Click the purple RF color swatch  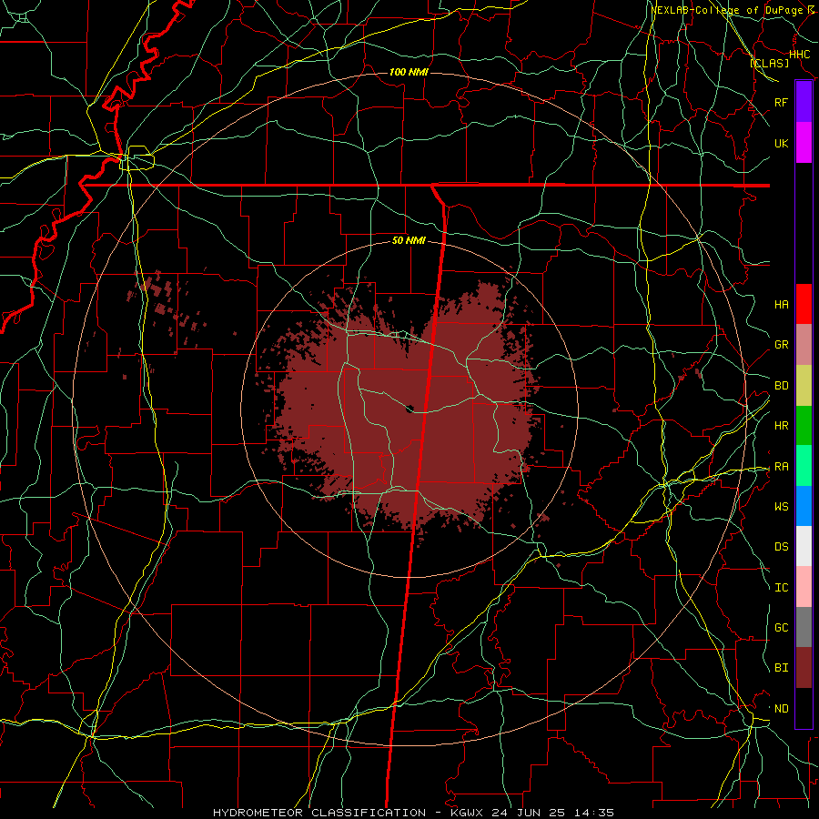(804, 102)
